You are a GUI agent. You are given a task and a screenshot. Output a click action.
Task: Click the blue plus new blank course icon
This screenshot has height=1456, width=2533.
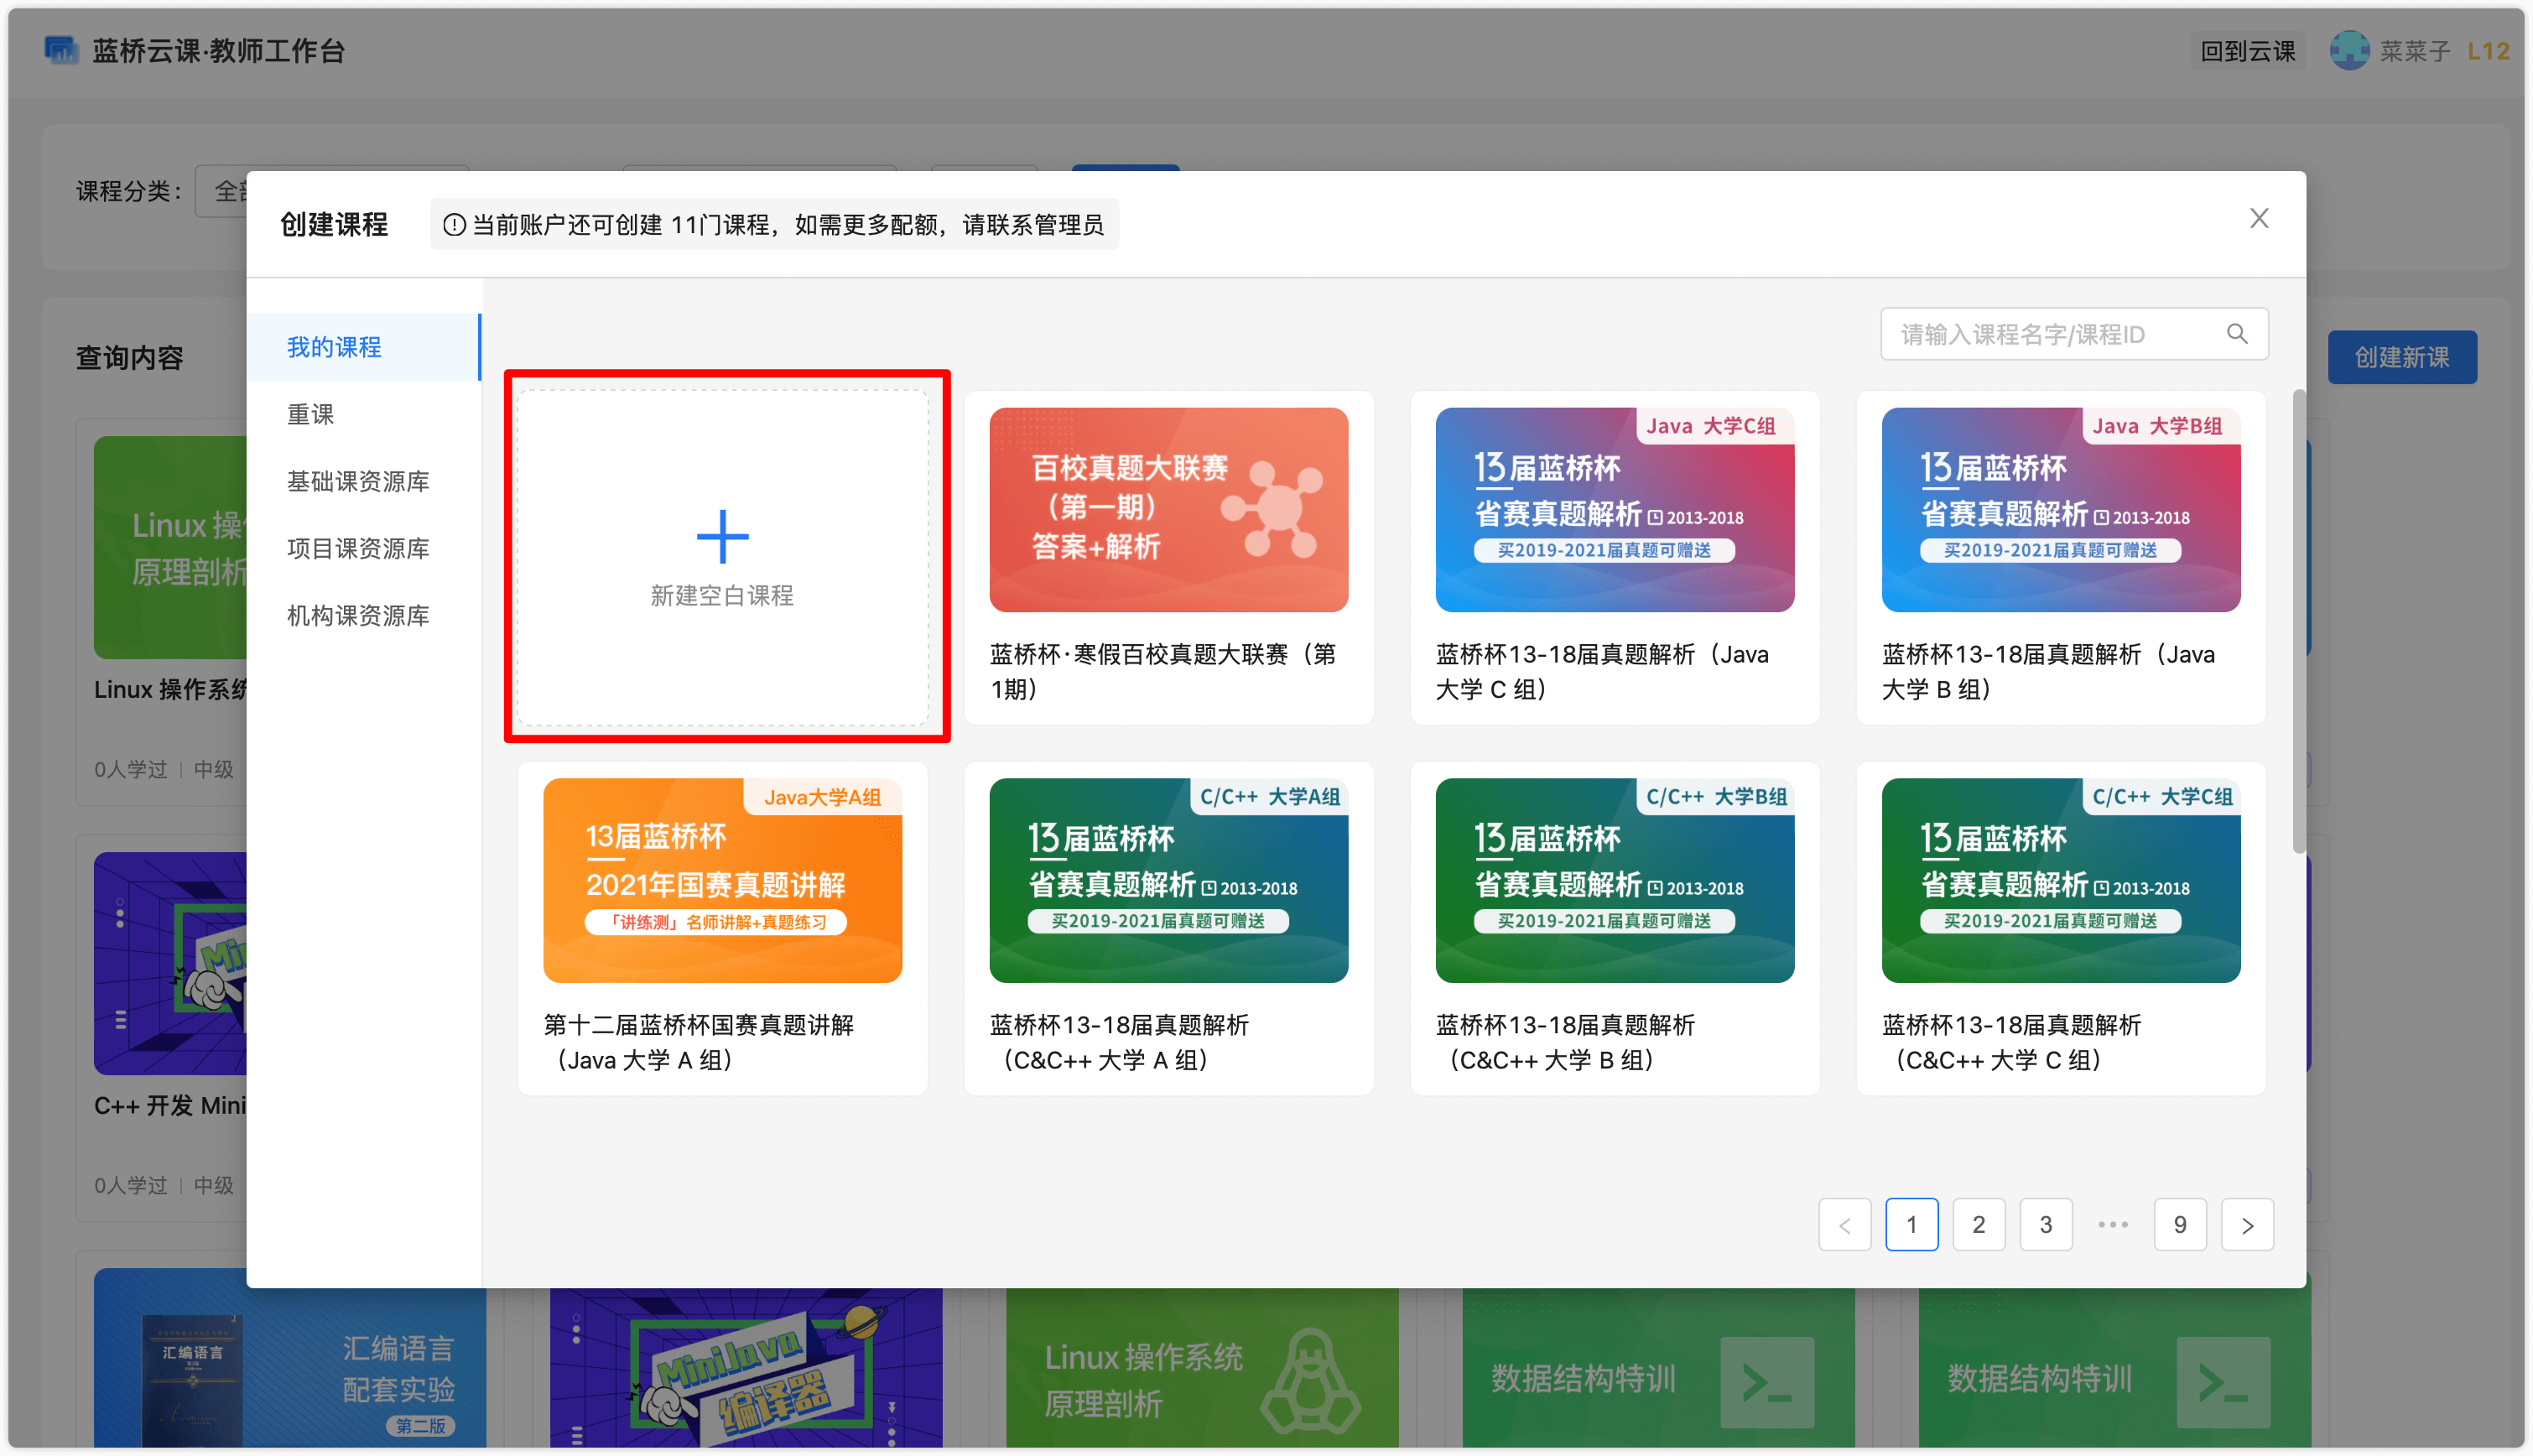[x=722, y=537]
